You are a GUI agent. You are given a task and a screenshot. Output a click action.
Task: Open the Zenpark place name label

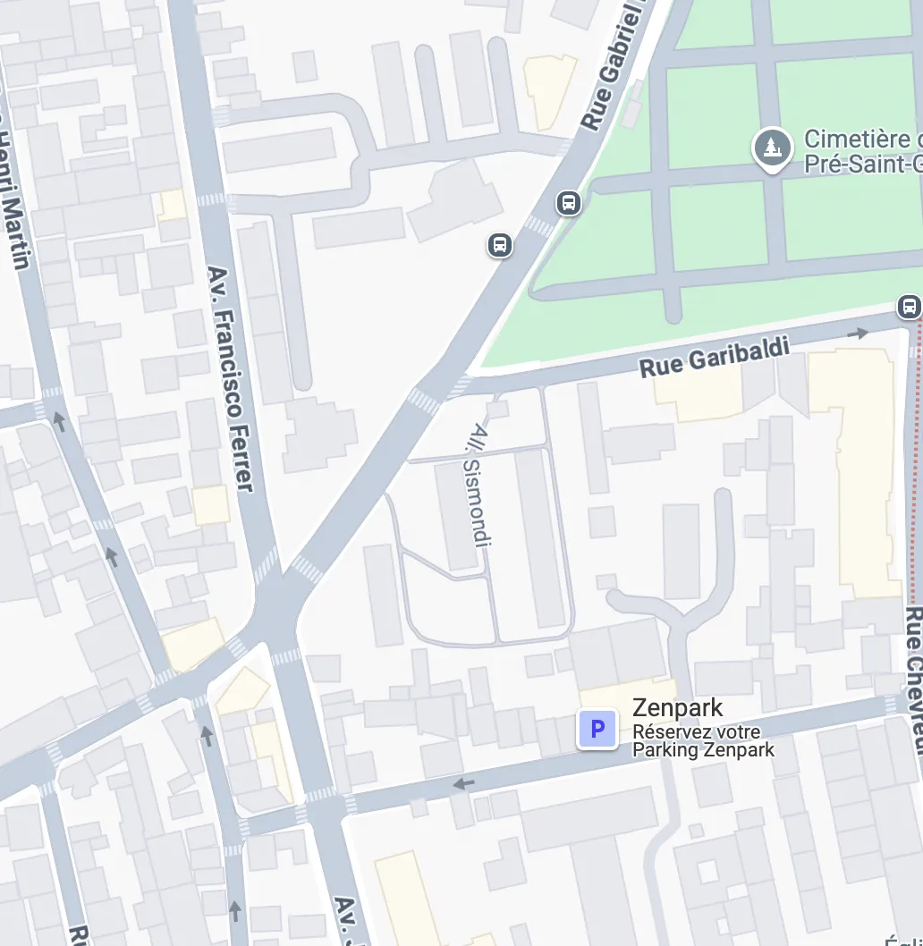coord(677,708)
